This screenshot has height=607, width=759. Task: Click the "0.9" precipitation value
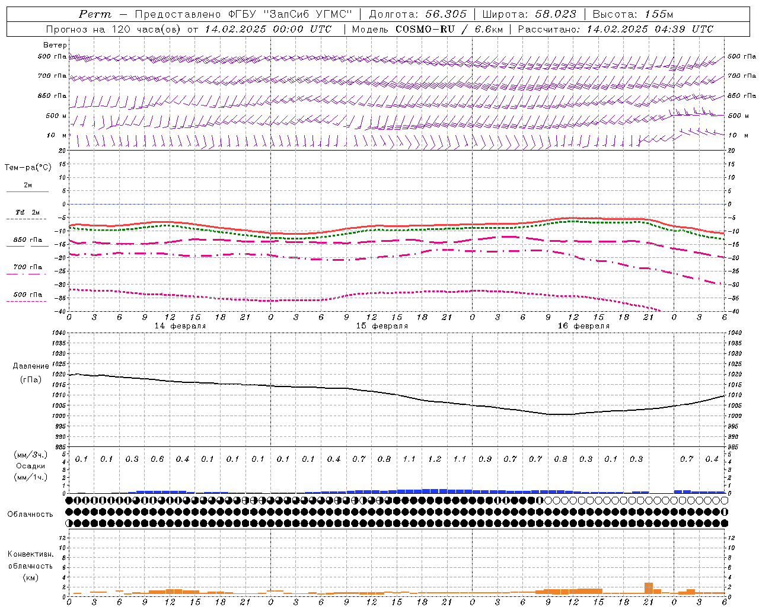point(485,459)
